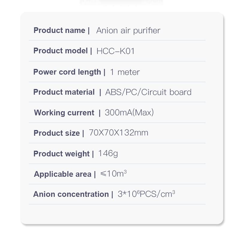The image size is (237, 228).
Task: Select the "1 meter" value
Action: [125, 72]
